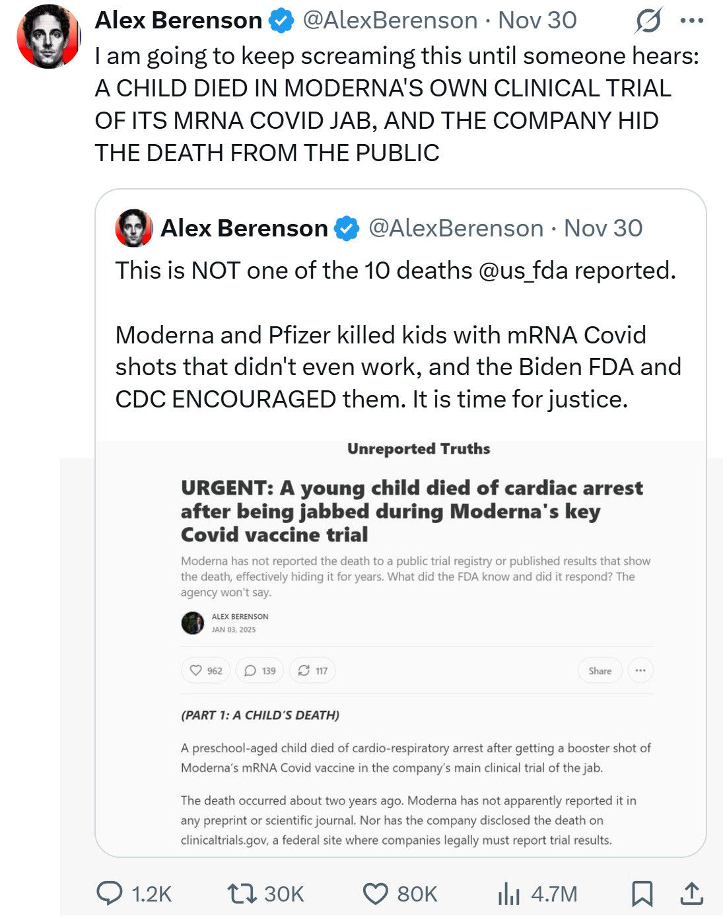Viewport: 723px width, 920px height.
Task: Click the share upload icon
Action: pyautogui.click(x=691, y=894)
